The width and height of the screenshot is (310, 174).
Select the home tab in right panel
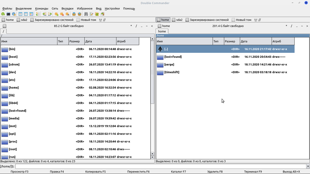tap(162, 31)
